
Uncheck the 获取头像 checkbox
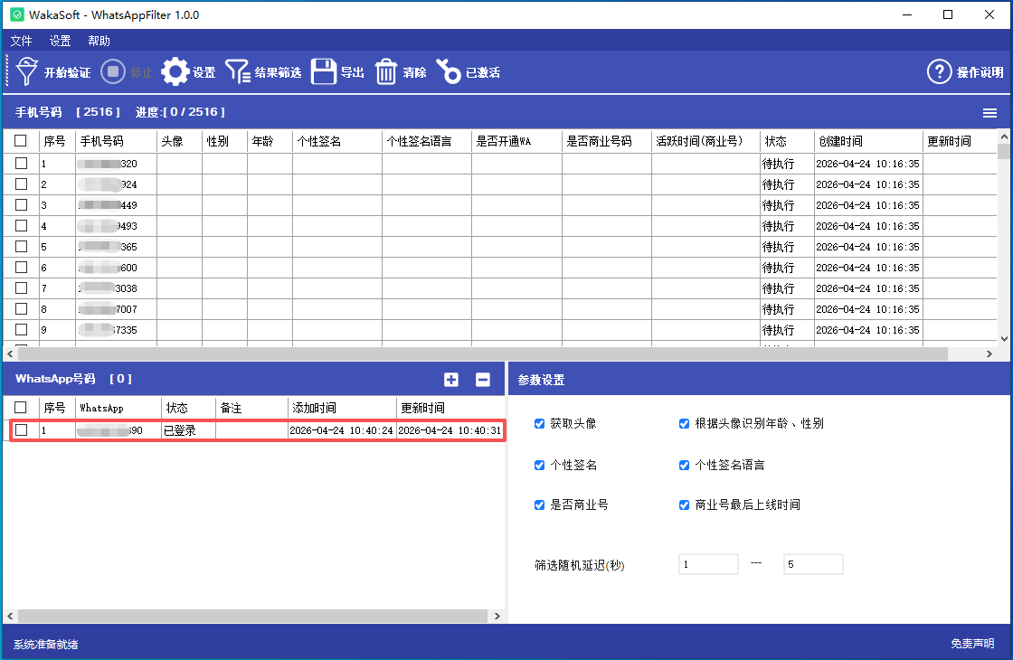pyautogui.click(x=540, y=423)
